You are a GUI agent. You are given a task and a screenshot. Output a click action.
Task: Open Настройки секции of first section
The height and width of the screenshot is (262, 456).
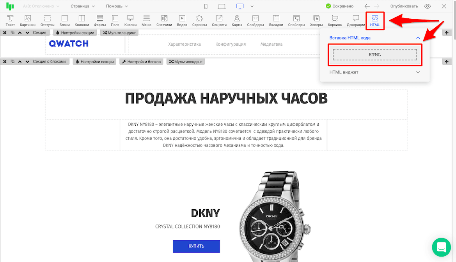click(x=75, y=33)
